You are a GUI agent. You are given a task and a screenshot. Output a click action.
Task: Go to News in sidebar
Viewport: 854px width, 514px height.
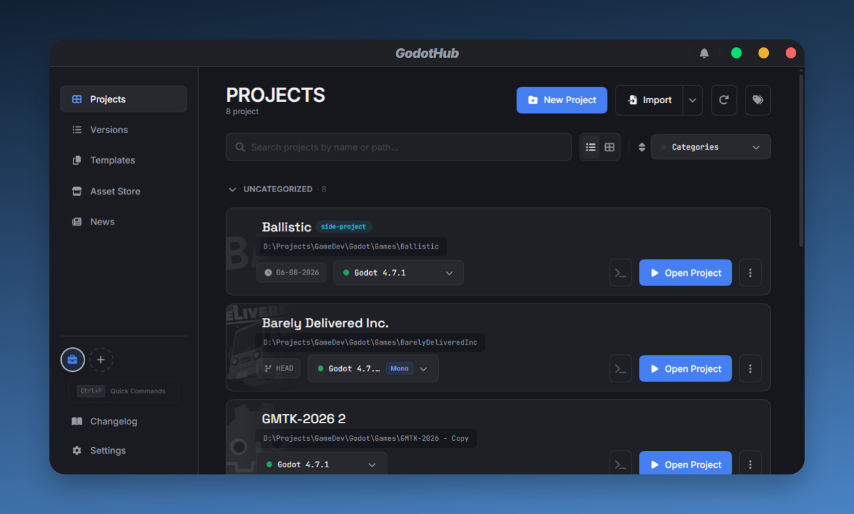[123, 222]
